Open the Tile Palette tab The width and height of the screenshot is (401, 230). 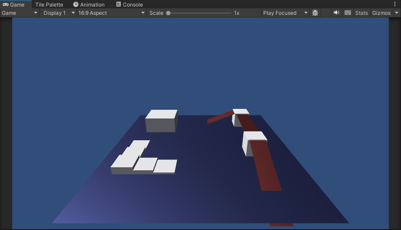coord(49,4)
